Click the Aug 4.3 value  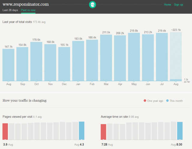(x=79, y=145)
